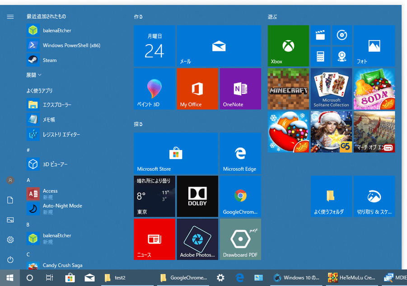Switch to the GoogleChrome folder taskbar window
This screenshot has height=286, width=407.
tap(183, 278)
